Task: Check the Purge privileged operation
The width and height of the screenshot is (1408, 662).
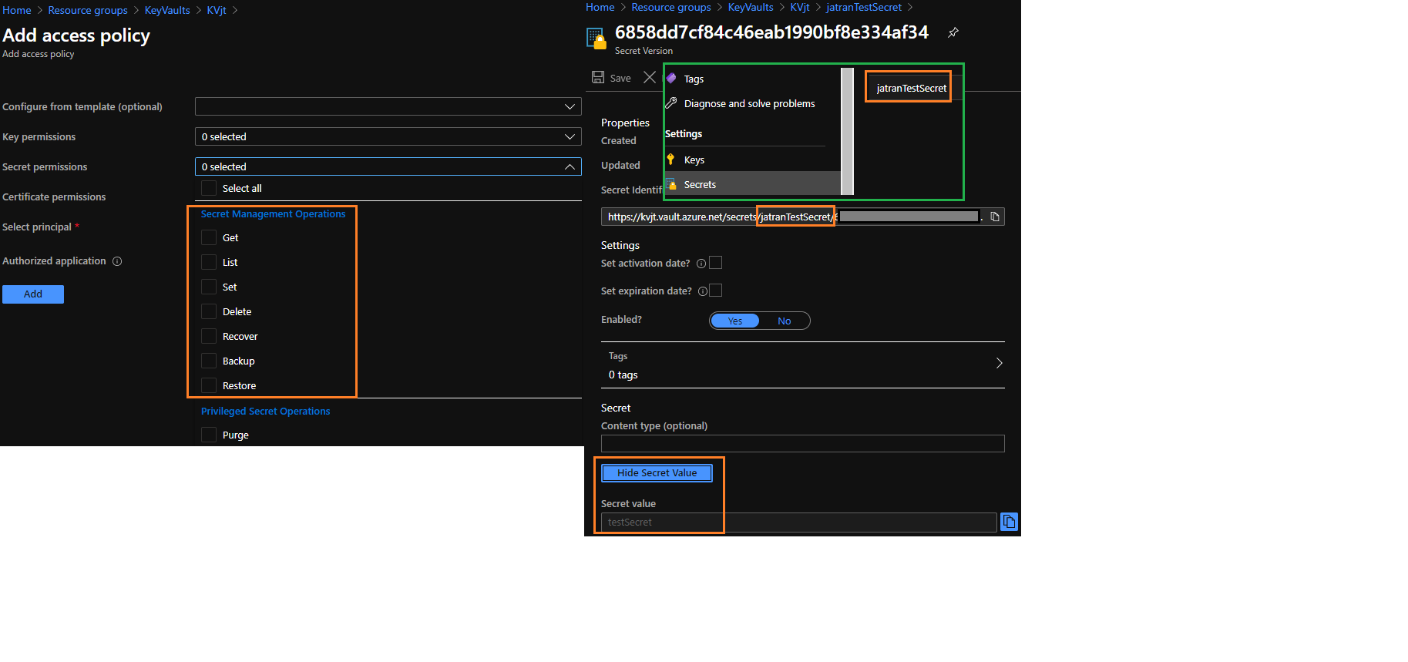Action: coord(209,435)
